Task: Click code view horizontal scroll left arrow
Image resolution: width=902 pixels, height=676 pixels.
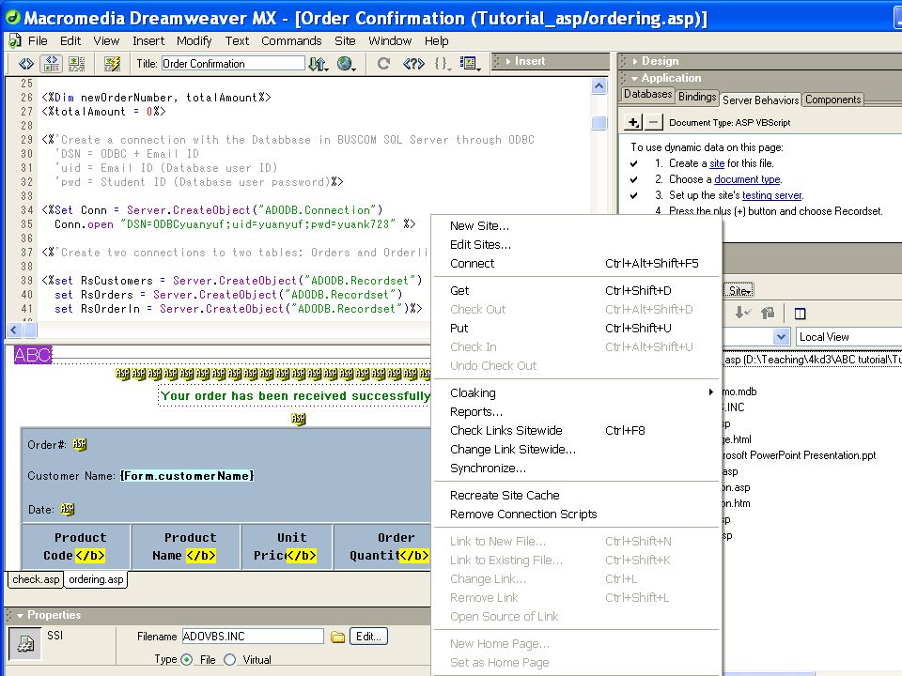Action: [14, 330]
